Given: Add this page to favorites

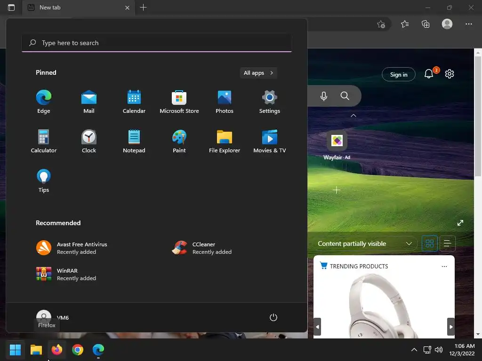Looking at the screenshot, I should click(381, 24).
